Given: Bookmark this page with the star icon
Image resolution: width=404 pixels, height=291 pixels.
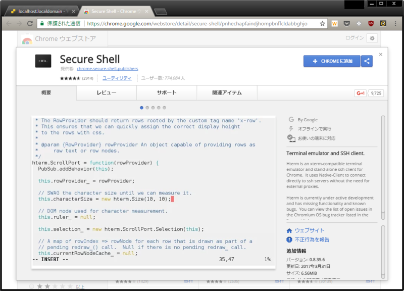Looking at the screenshot, I should [x=322, y=24].
